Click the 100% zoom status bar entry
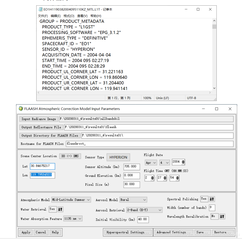Image resolution: width=242 pixels, height=239 pixels. coord(147,98)
